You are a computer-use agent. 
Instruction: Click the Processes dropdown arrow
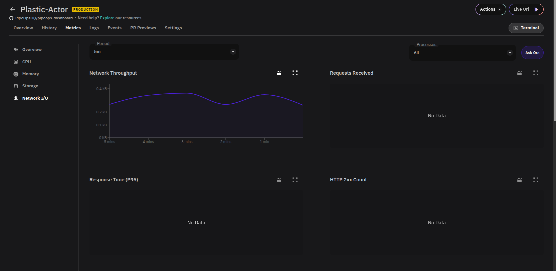510,53
